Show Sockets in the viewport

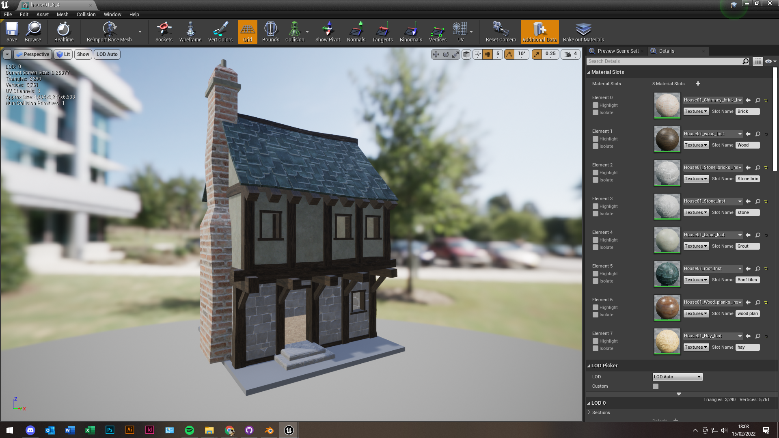(164, 32)
